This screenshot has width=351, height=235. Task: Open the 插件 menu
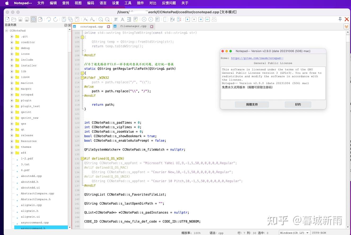[140, 3]
